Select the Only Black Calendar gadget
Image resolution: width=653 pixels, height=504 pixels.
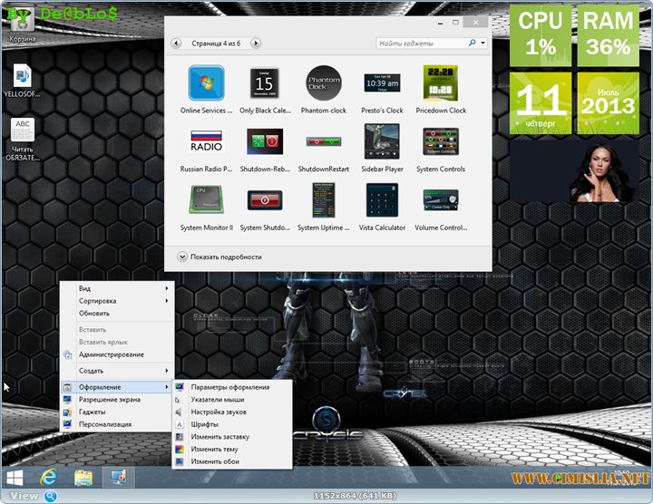pyautogui.click(x=265, y=83)
